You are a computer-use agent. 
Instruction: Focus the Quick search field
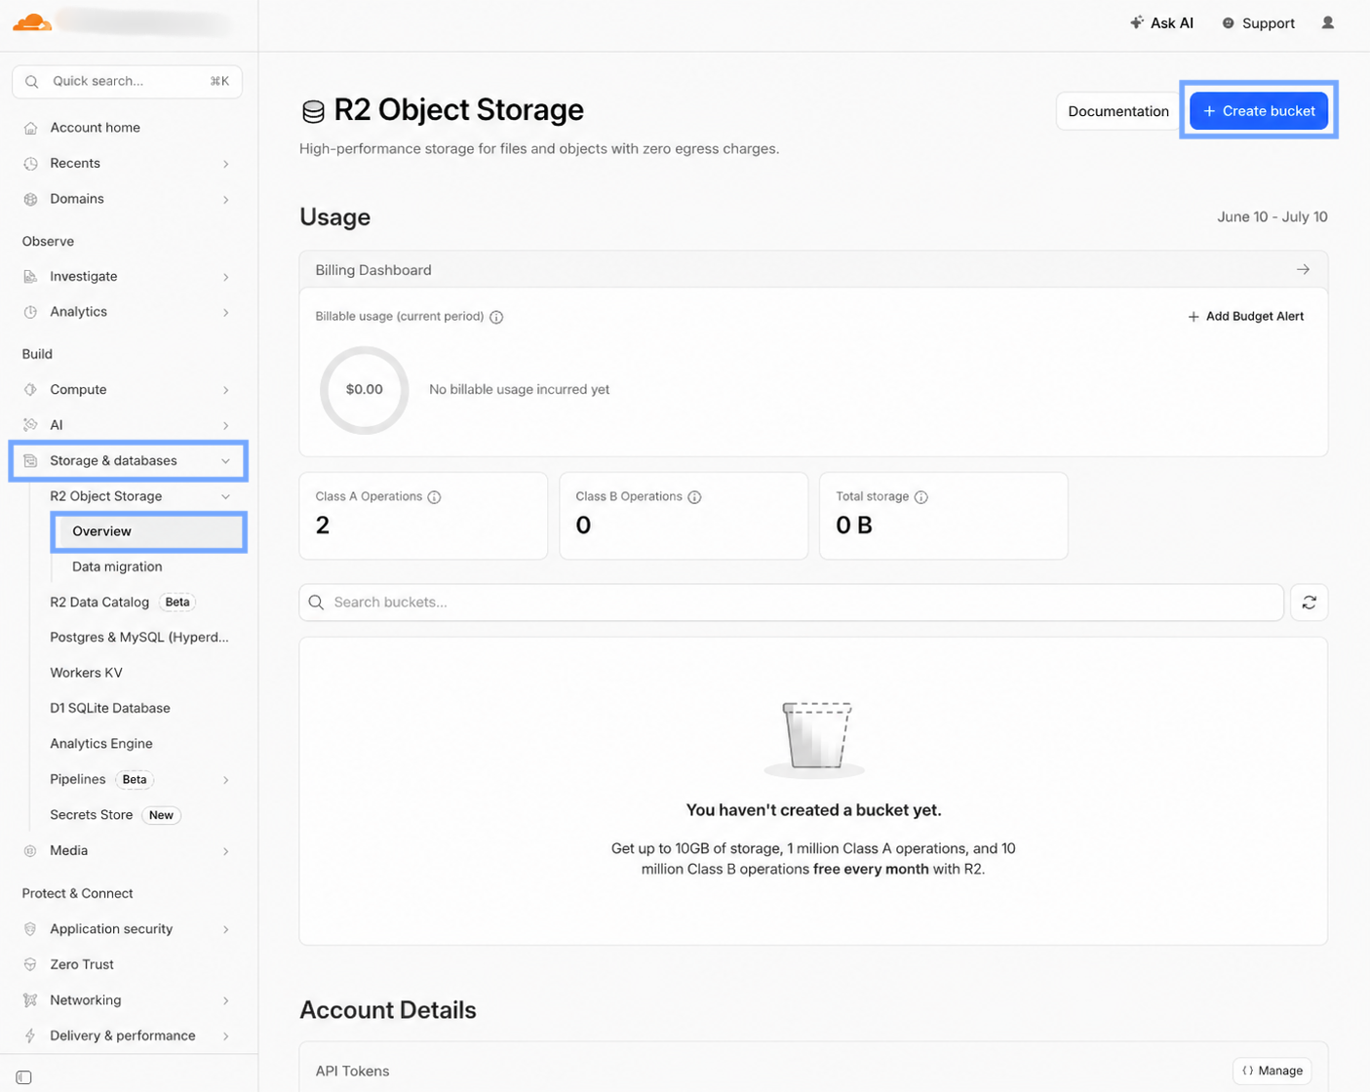click(127, 82)
